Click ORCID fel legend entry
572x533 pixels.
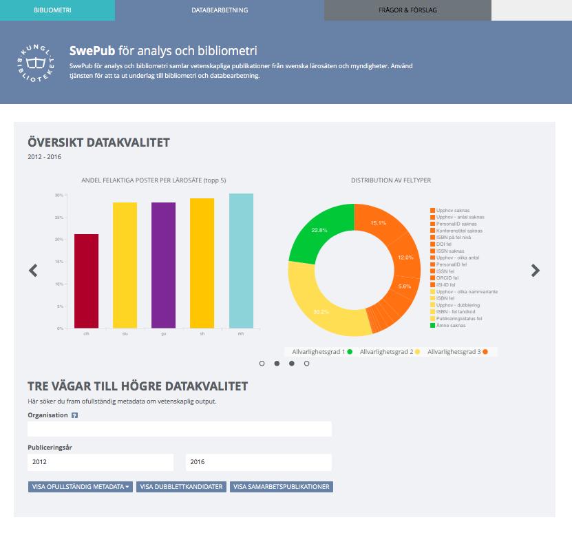click(445, 278)
